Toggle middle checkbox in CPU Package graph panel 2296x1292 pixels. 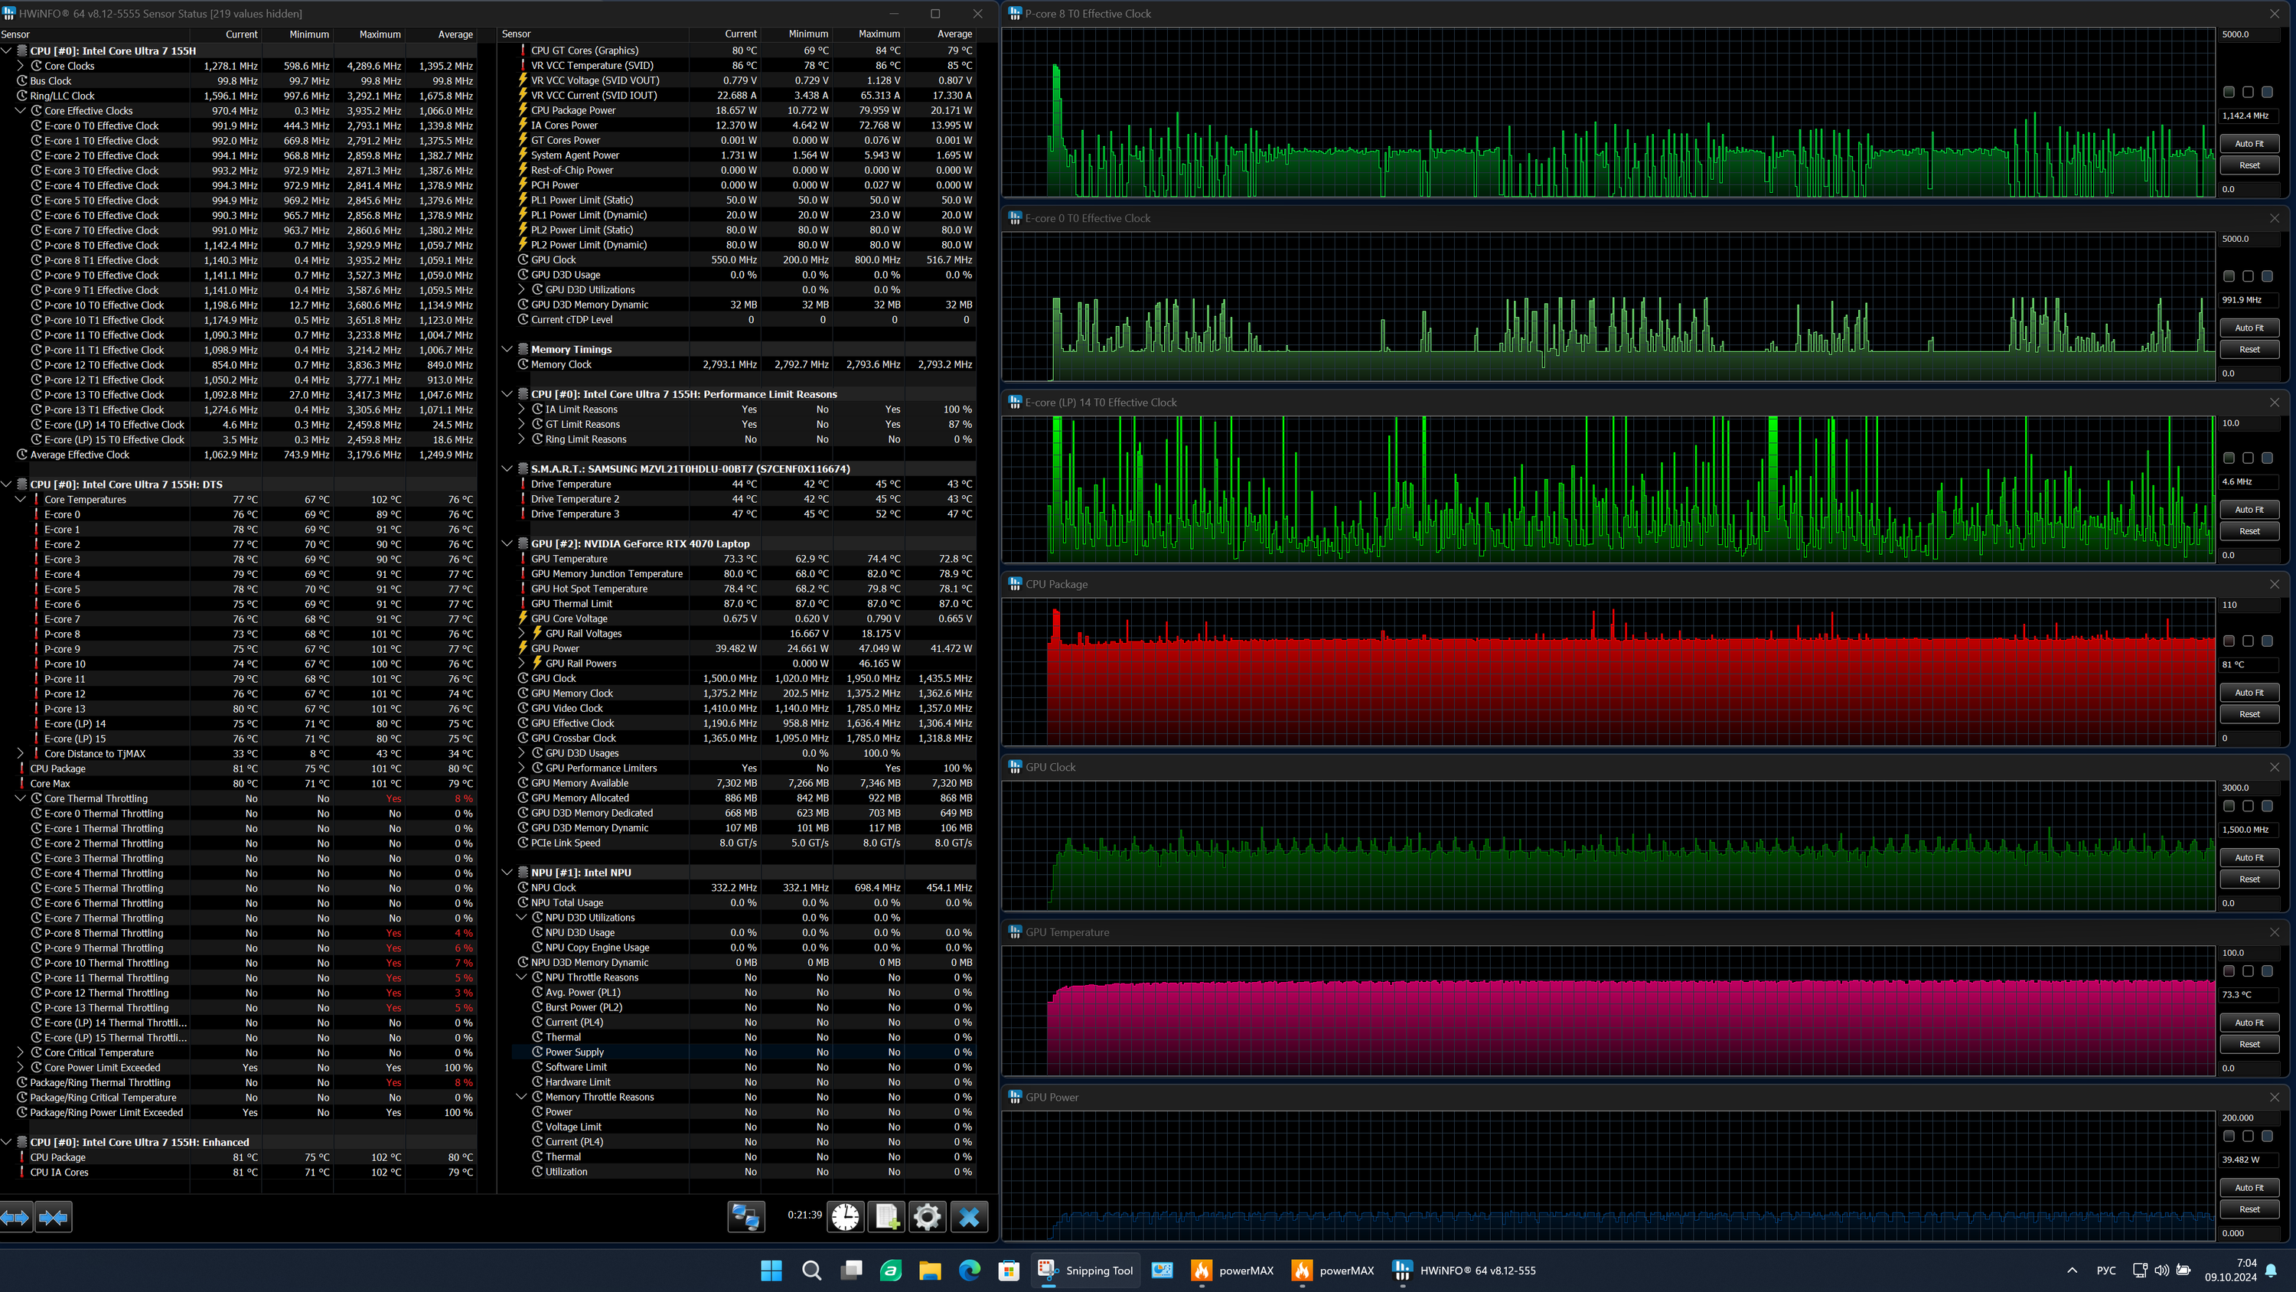[2248, 641]
